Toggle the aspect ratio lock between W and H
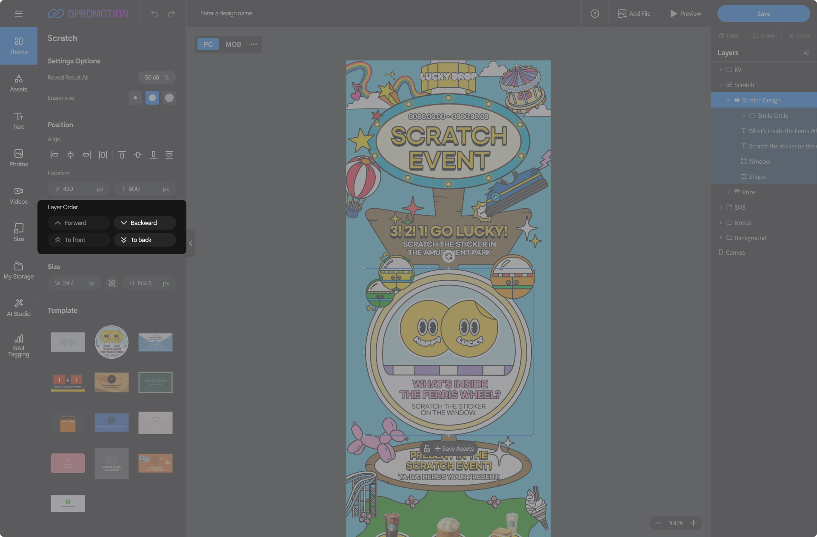The width and height of the screenshot is (817, 537). 112,283
